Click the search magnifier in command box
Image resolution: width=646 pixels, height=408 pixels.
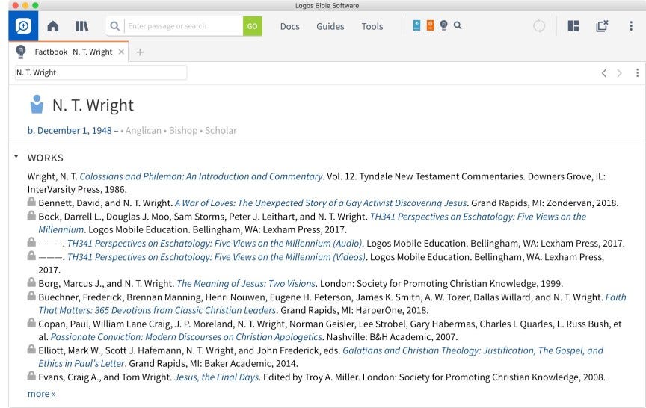[x=115, y=26]
